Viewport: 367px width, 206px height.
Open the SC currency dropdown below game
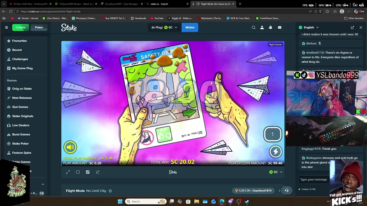276,172
